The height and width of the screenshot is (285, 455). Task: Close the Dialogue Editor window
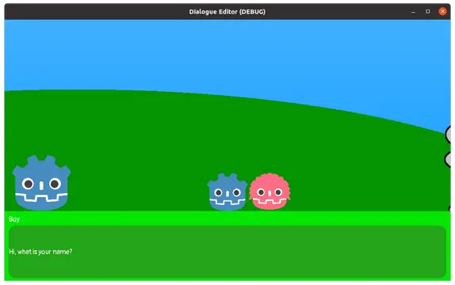[442, 12]
